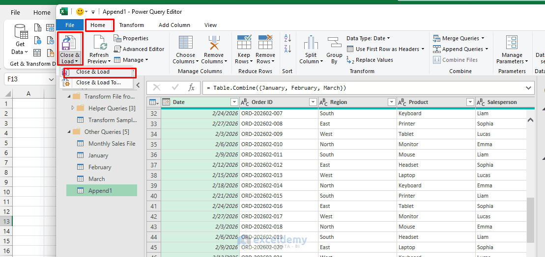This screenshot has width=545, height=257.
Task: Open Customize Quick Access Toolbar dropdown
Action: (93, 12)
